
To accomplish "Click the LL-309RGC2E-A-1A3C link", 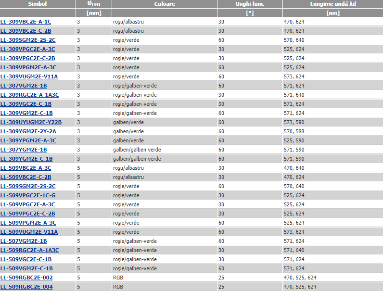I will coord(29,95).
